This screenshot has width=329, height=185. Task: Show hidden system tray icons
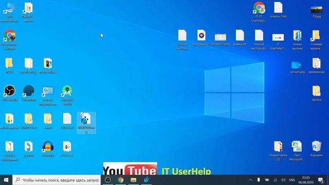tap(250, 180)
